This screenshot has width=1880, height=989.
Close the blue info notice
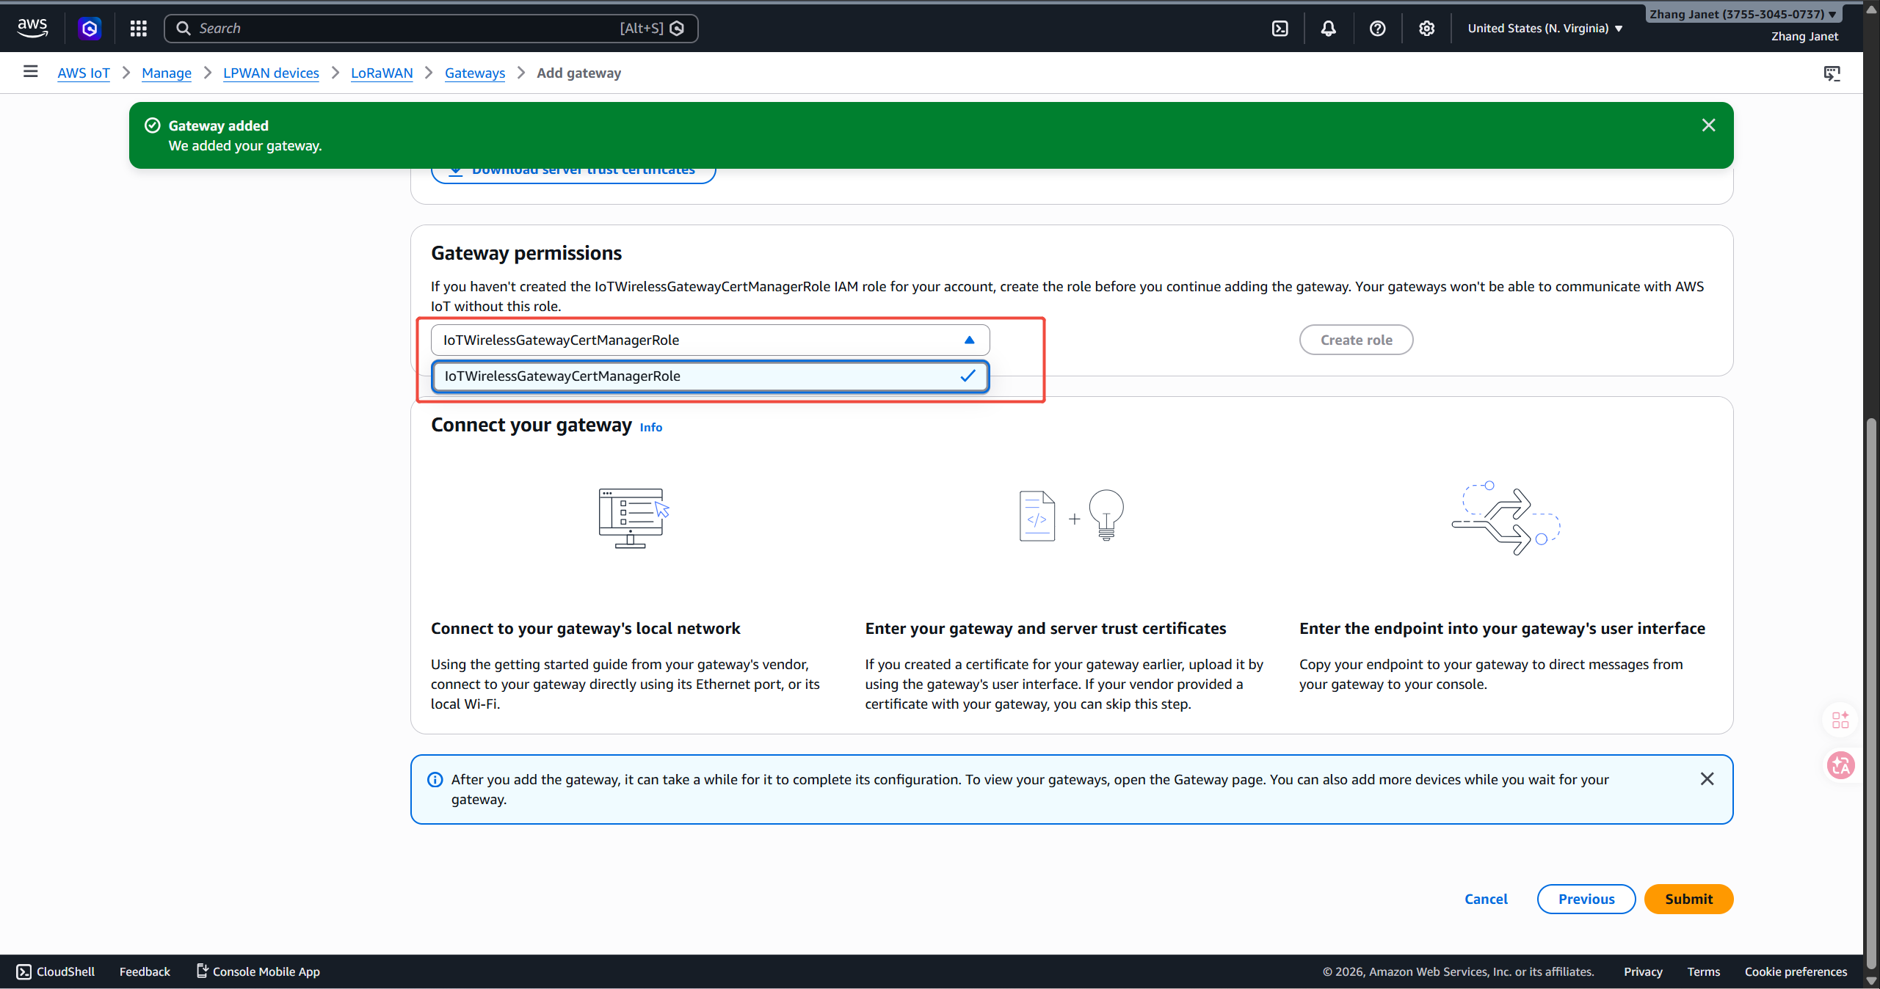(1707, 779)
